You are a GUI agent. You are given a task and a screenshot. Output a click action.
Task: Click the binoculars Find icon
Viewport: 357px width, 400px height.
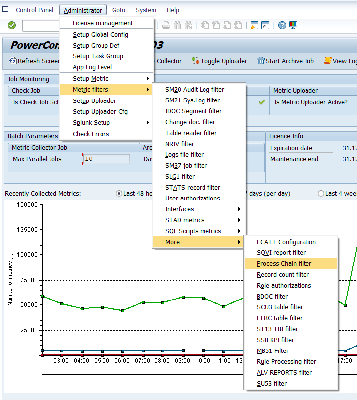point(177,25)
